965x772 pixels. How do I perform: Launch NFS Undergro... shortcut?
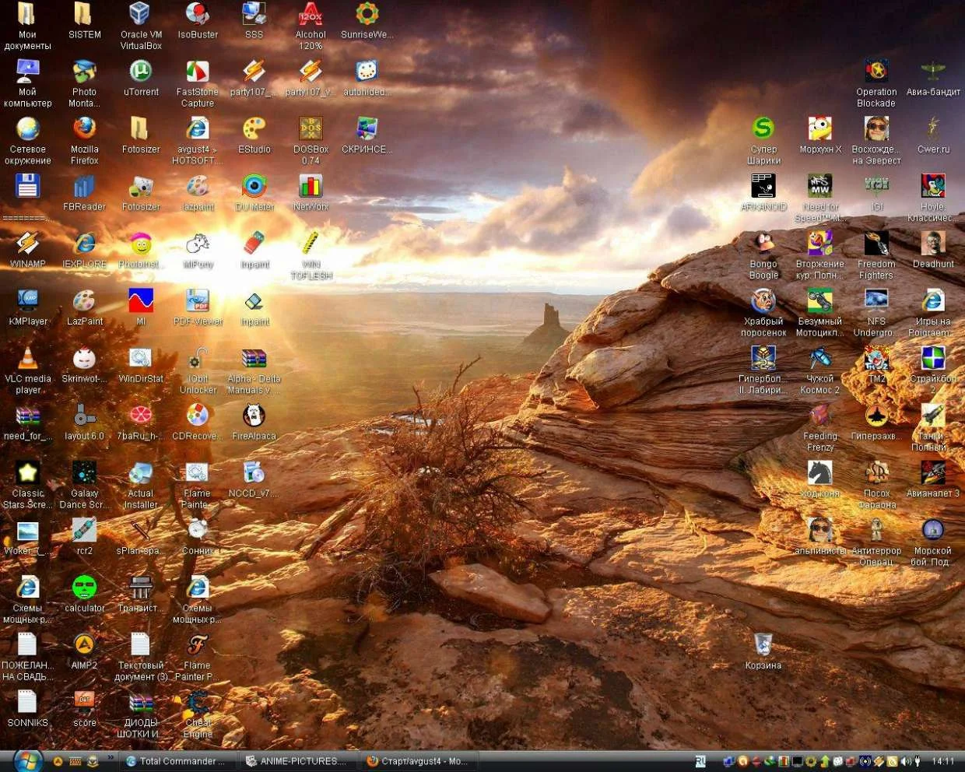(876, 313)
